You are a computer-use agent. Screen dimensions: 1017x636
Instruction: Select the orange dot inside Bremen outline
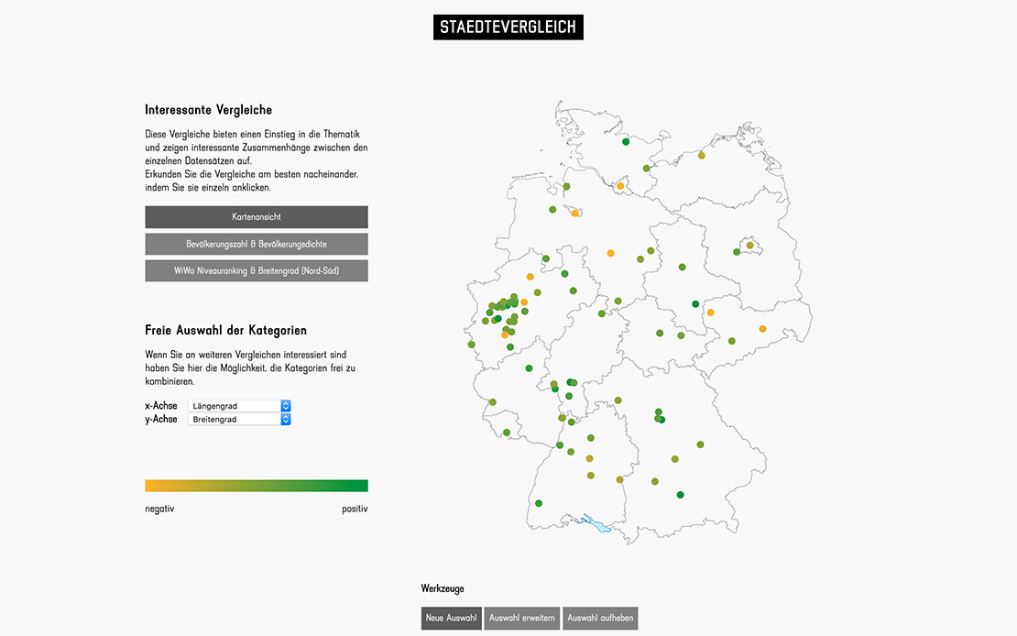point(575,214)
